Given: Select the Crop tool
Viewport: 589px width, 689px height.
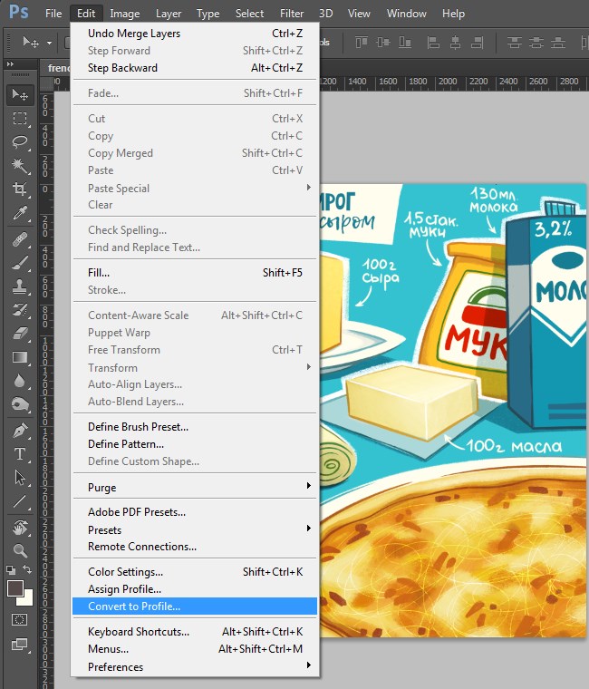Looking at the screenshot, I should (x=20, y=189).
